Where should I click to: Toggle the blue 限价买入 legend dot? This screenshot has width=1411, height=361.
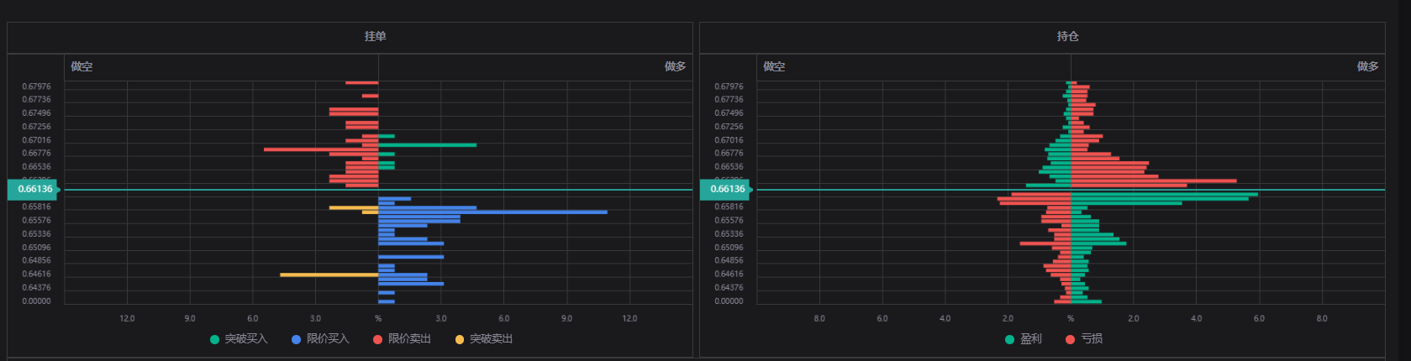[x=296, y=339]
